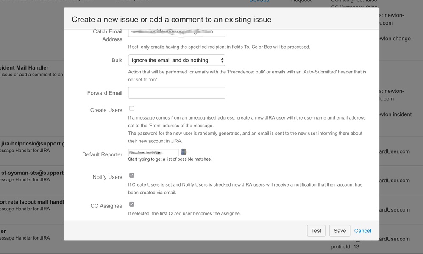Open the Bulk action dropdown
This screenshot has height=254, width=423.
point(177,60)
